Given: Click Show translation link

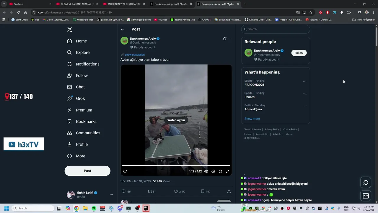Looking at the screenshot, I should click(x=135, y=55).
